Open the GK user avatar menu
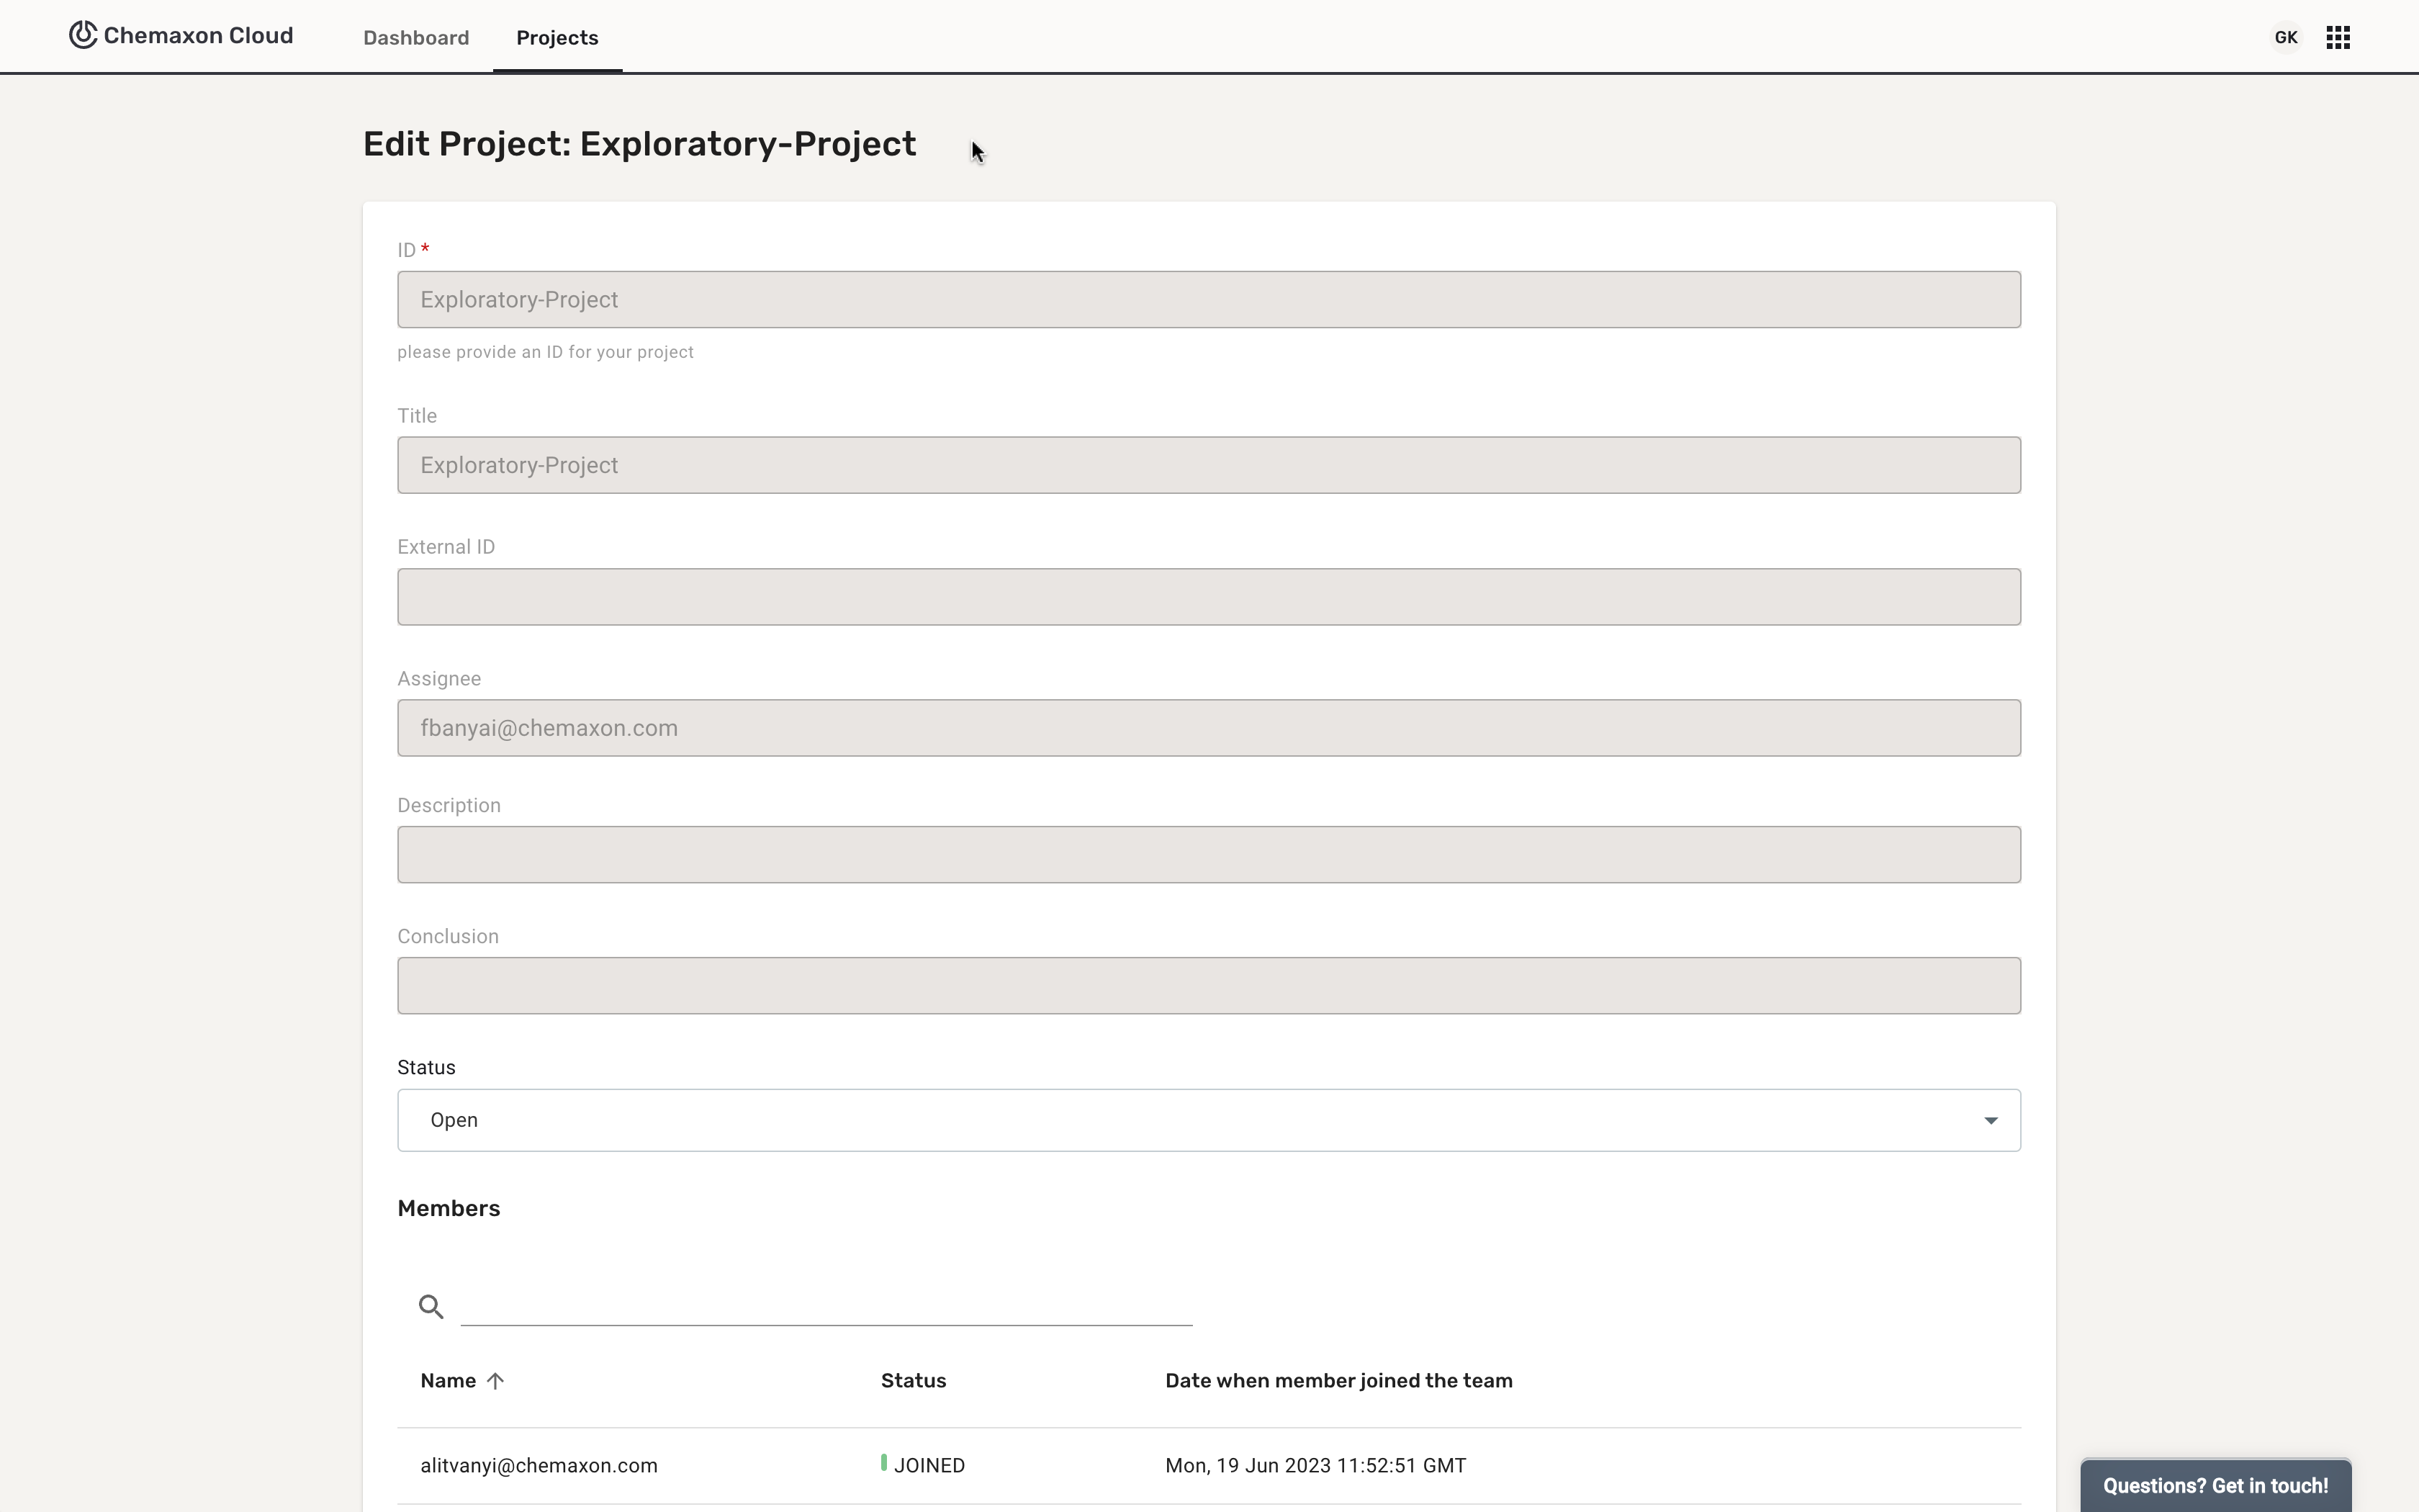This screenshot has height=1512, width=2419. (2285, 38)
